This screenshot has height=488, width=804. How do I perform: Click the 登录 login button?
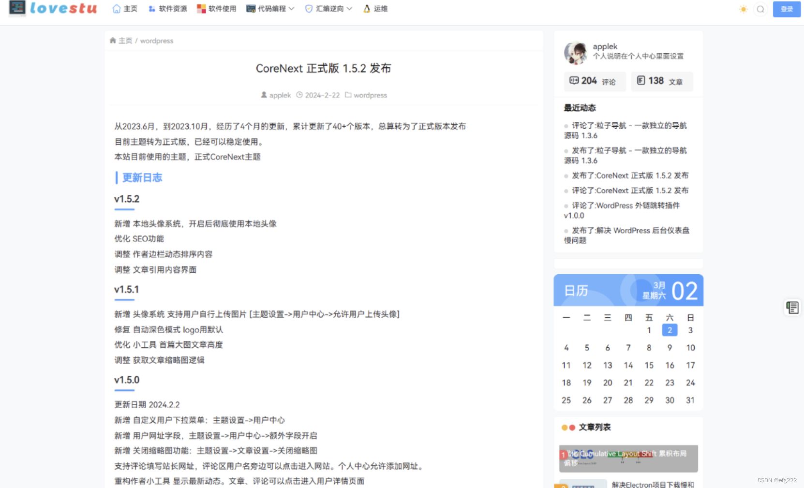pos(786,9)
